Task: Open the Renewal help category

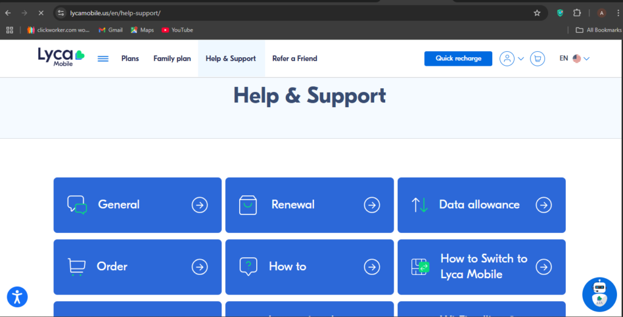Action: [310, 205]
